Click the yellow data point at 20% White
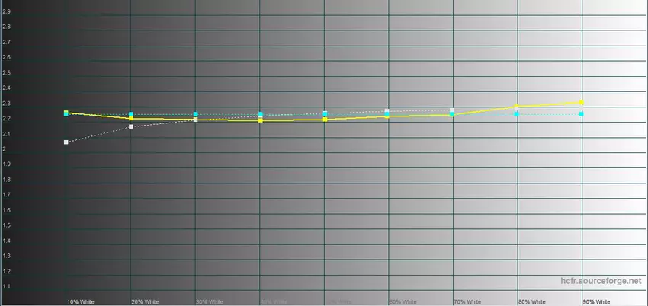Image resolution: width=648 pixels, height=306 pixels. click(131, 119)
